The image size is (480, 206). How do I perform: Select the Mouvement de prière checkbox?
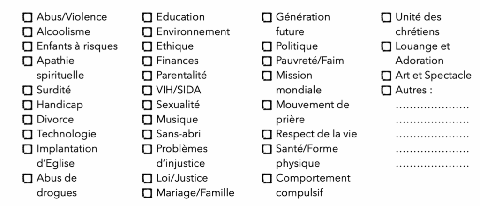click(267, 106)
